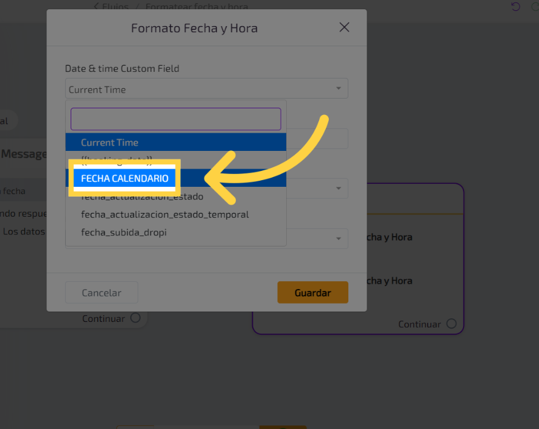539x429 pixels.
Task: Click the back chevron beside Flujos
Action: pos(96,7)
